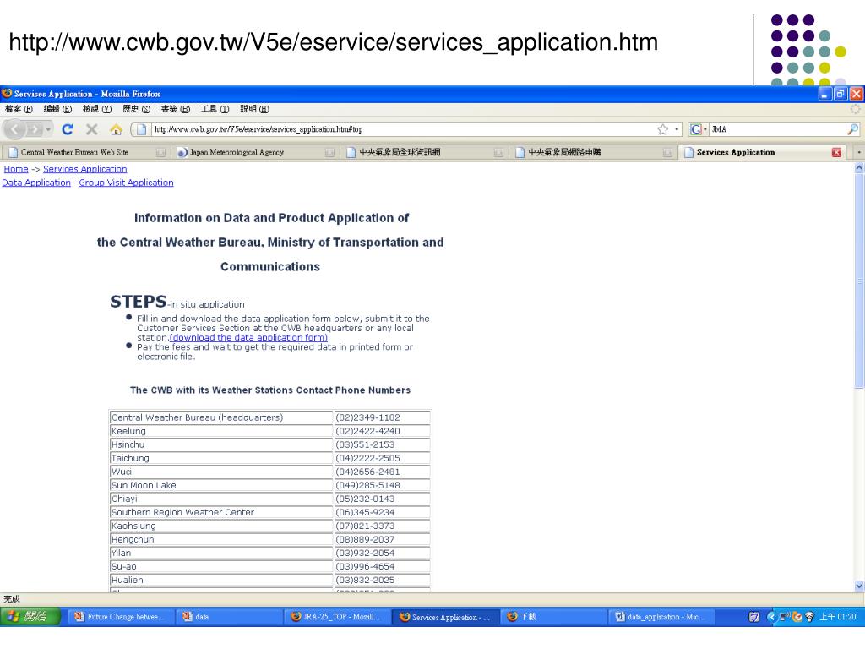Click the wireless network tray icon
865x649 pixels.
pyautogui.click(x=809, y=617)
